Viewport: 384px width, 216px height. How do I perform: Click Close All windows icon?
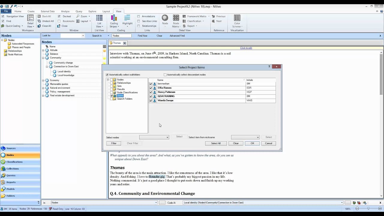(39, 26)
